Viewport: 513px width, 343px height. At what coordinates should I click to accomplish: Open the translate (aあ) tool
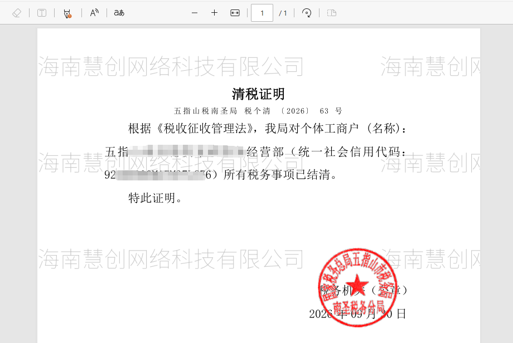pos(119,13)
